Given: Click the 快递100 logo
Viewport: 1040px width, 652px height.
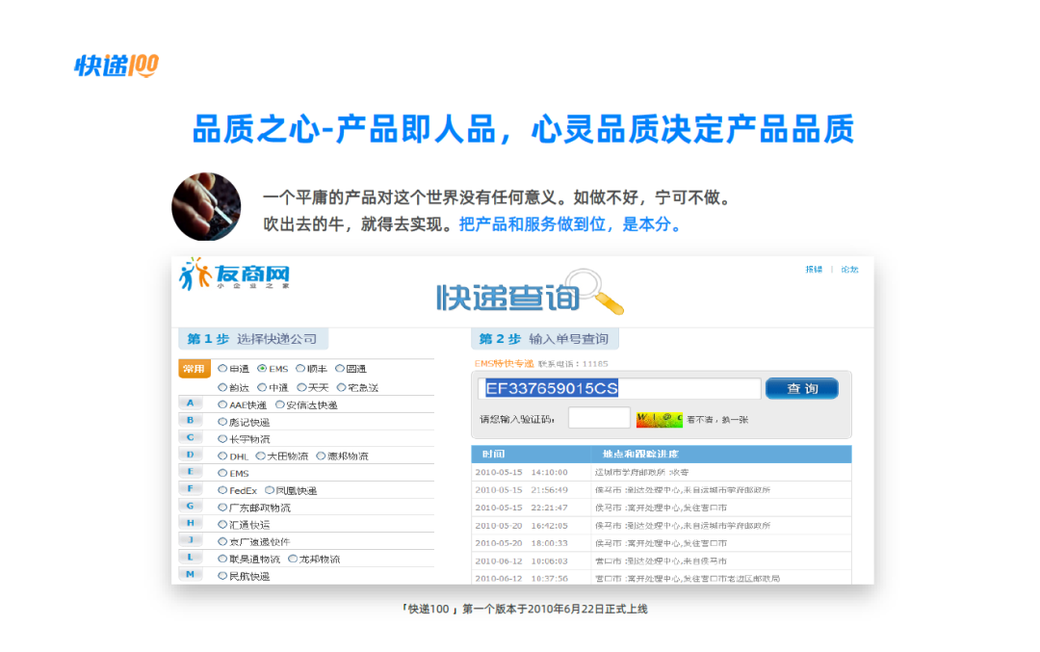Looking at the screenshot, I should point(117,65).
